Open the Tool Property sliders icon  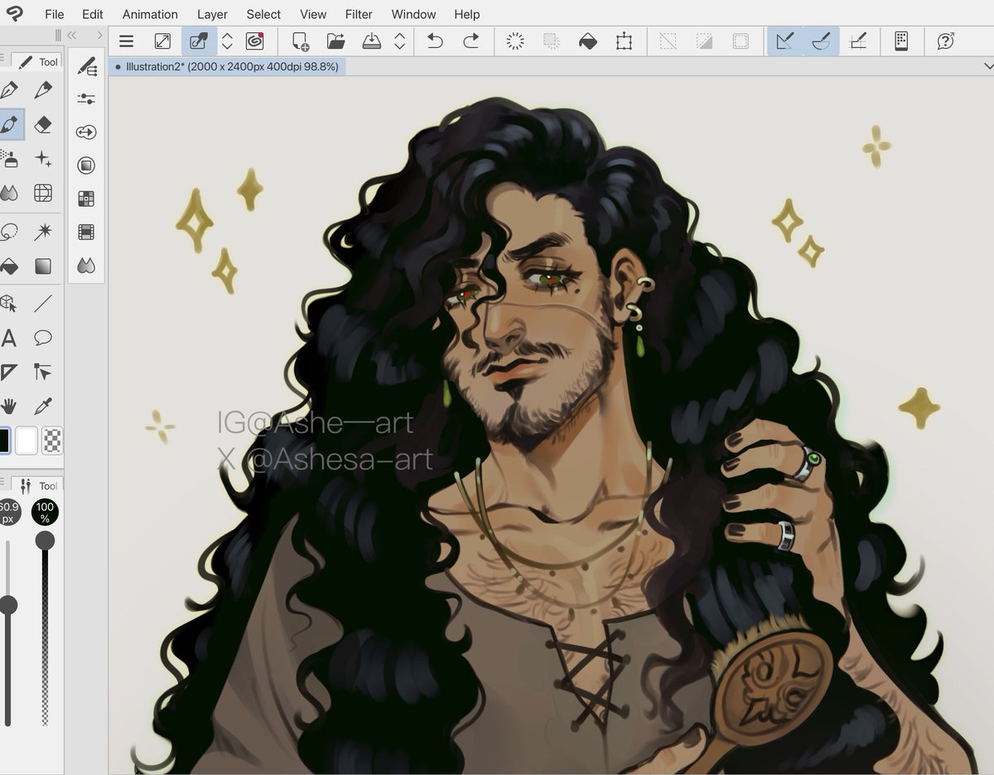[x=86, y=99]
